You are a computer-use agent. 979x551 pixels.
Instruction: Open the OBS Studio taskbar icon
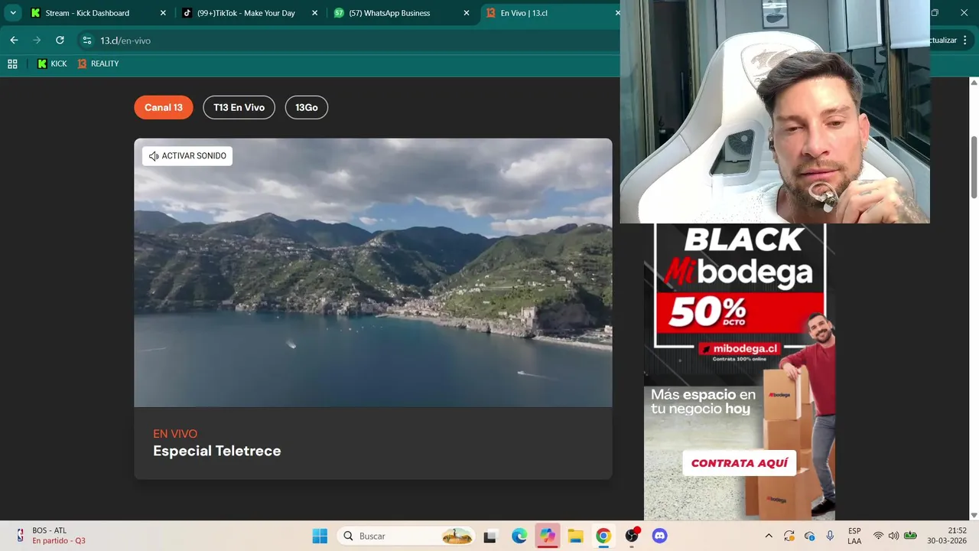(632, 536)
